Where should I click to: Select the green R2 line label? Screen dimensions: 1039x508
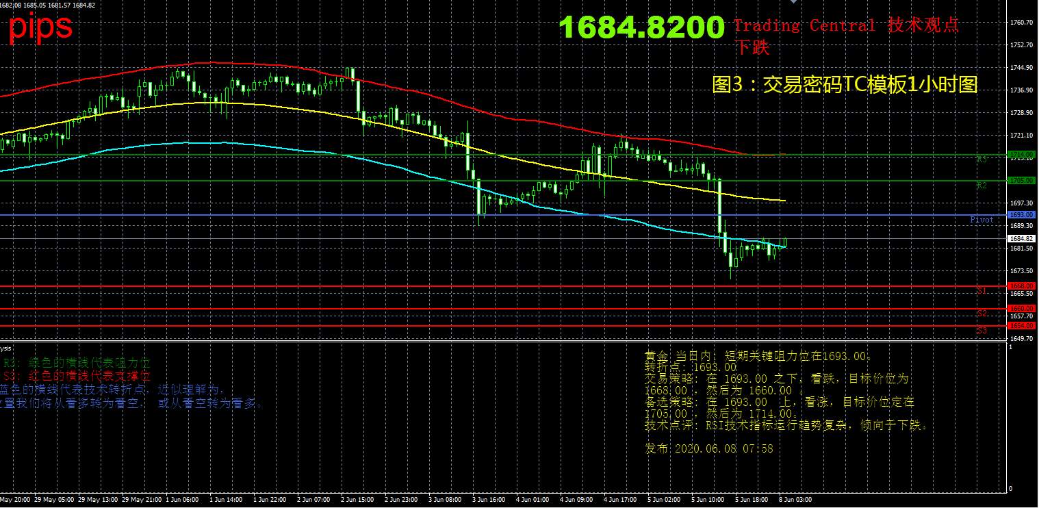coord(982,186)
